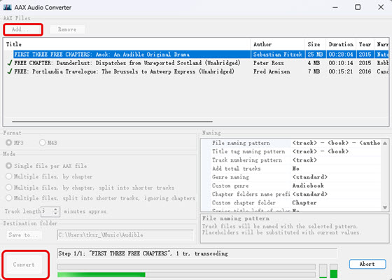This screenshot has height=280, width=392.
Task: Minimize the AAX Audio Converter window
Action: click(x=335, y=7)
